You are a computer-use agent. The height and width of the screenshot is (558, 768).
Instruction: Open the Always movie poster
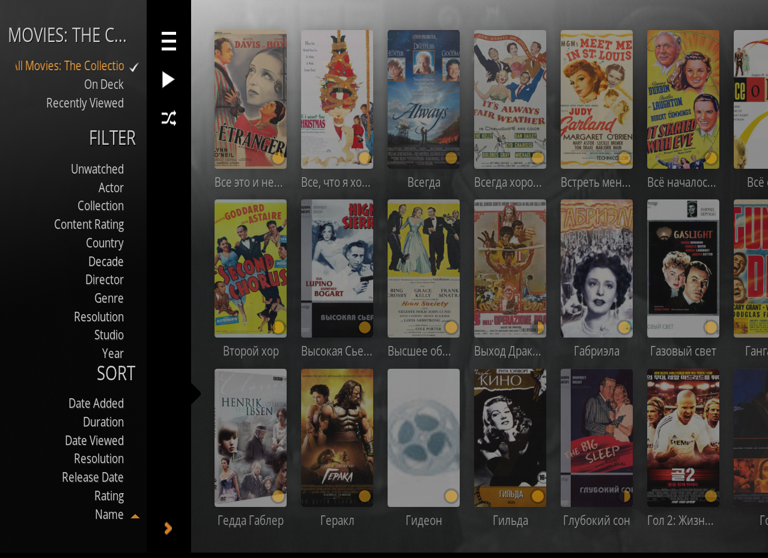pos(424,99)
